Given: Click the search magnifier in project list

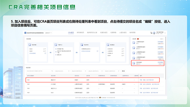Looking at the screenshot, I should point(52,71).
